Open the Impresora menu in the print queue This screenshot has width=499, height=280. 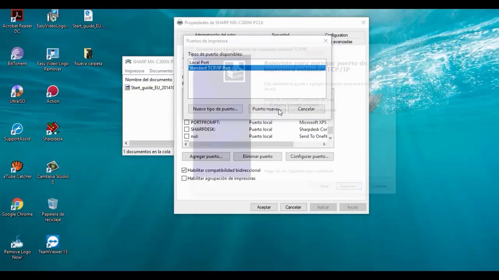pos(134,71)
